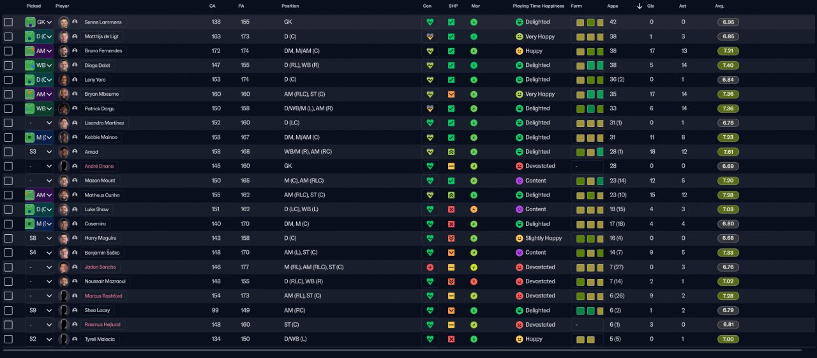Click Shea Lacey's form color squares

[x=590, y=310]
